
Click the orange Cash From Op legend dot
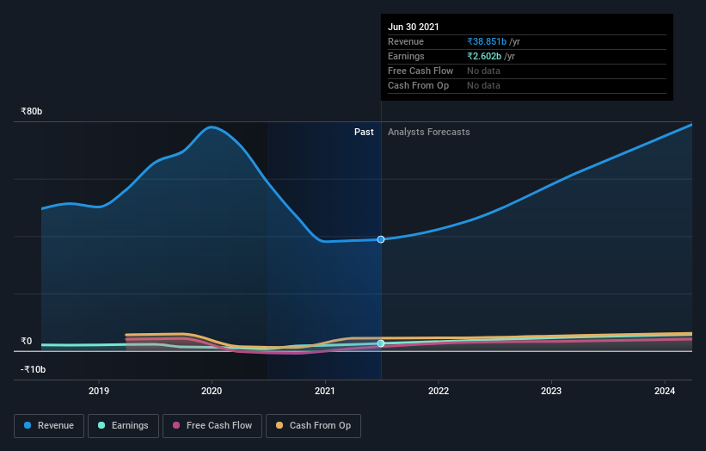coord(279,425)
